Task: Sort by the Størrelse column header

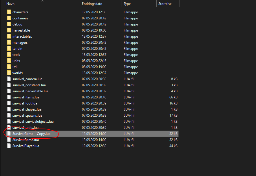Action: (165, 4)
